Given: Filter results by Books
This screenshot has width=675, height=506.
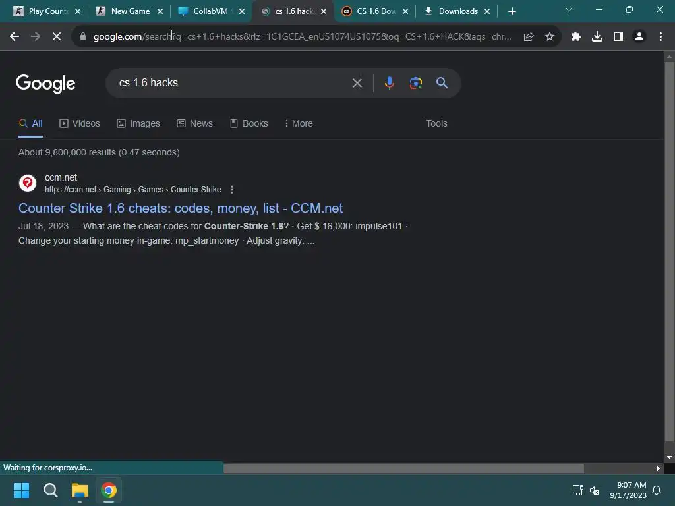Looking at the screenshot, I should [x=249, y=123].
